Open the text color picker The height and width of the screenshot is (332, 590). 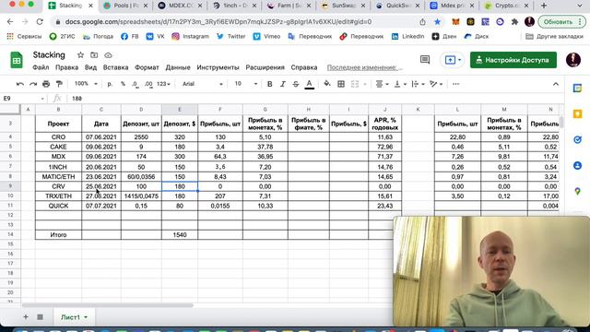point(310,84)
